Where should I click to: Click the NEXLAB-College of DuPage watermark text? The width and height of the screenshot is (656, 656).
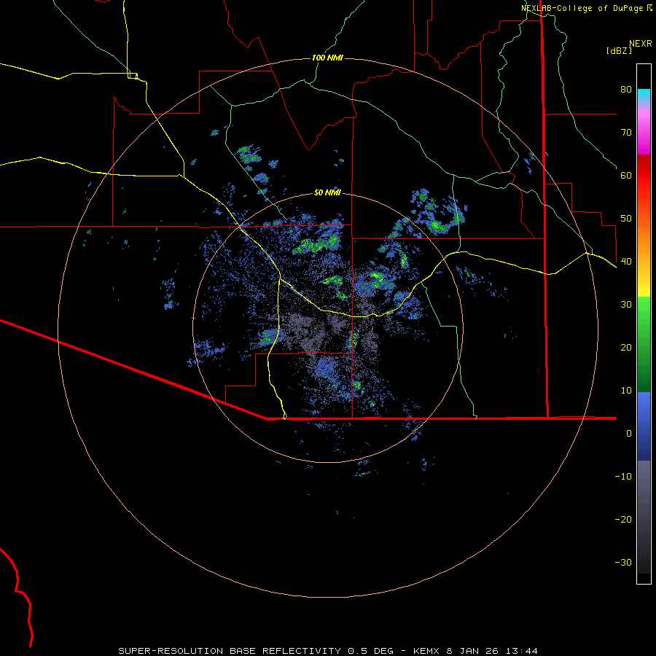point(586,8)
